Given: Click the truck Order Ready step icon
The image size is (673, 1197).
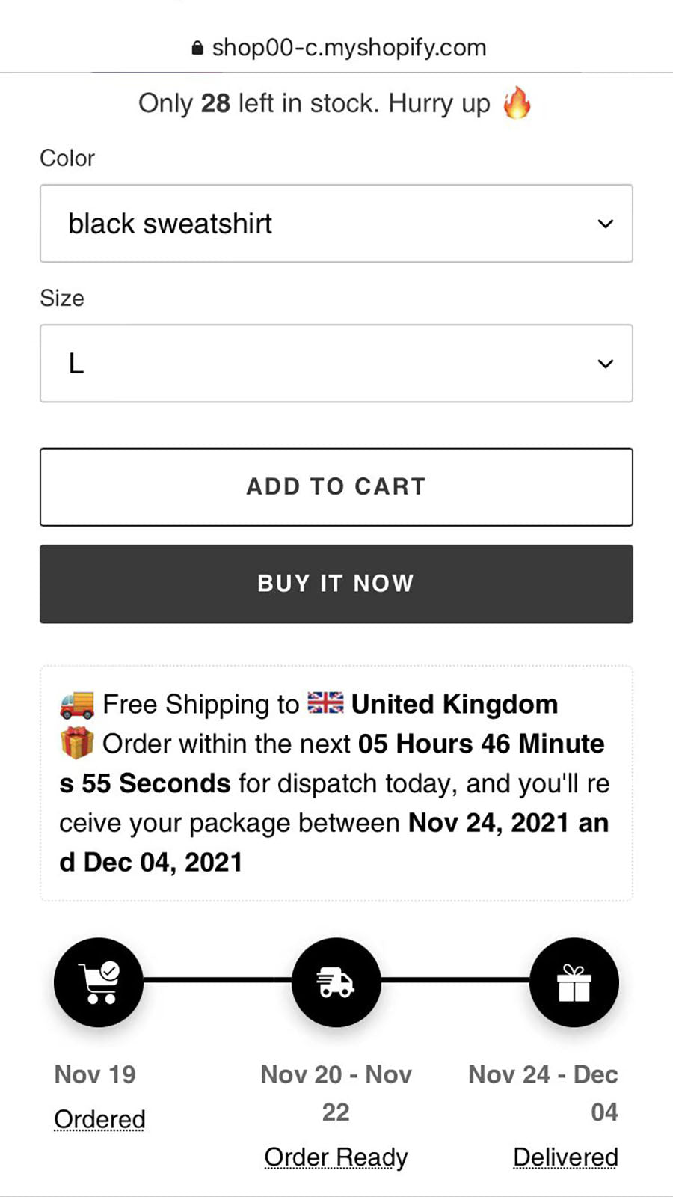Looking at the screenshot, I should pos(336,982).
